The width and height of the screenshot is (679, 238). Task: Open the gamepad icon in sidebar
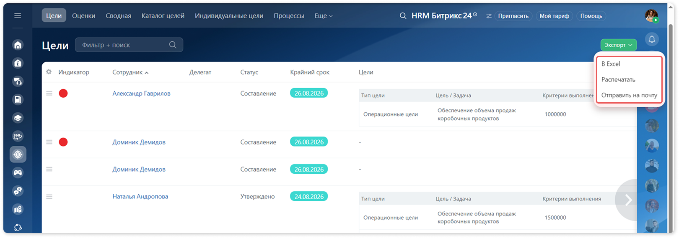tap(18, 172)
